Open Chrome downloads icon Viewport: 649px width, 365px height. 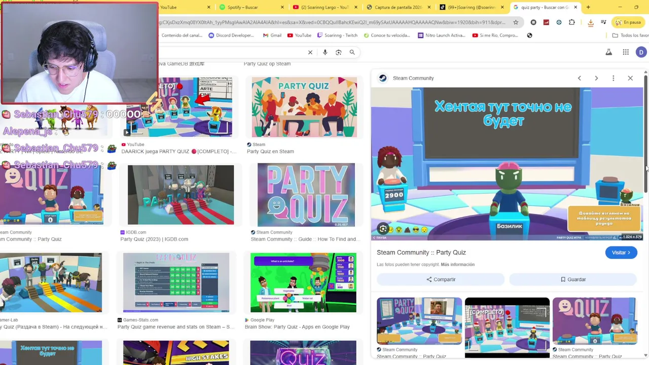tap(591, 22)
